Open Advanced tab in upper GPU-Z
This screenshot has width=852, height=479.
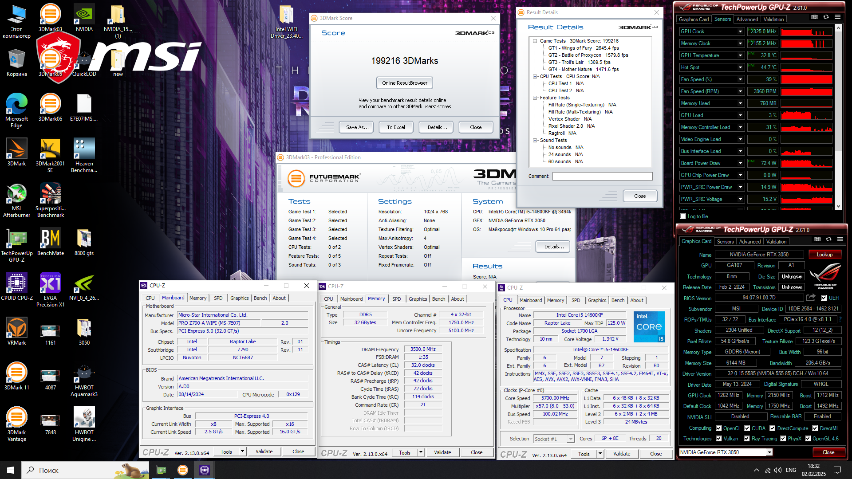coord(747,20)
